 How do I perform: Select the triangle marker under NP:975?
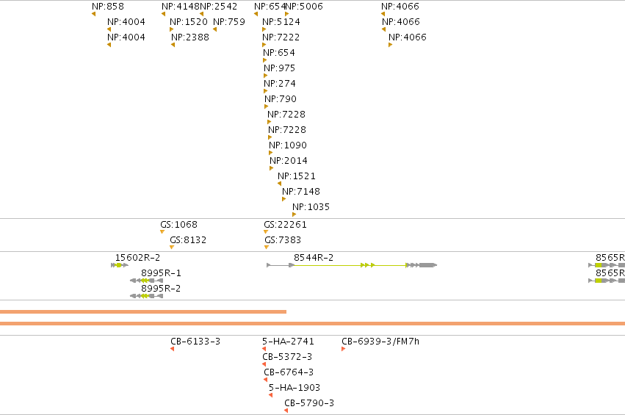point(265,76)
